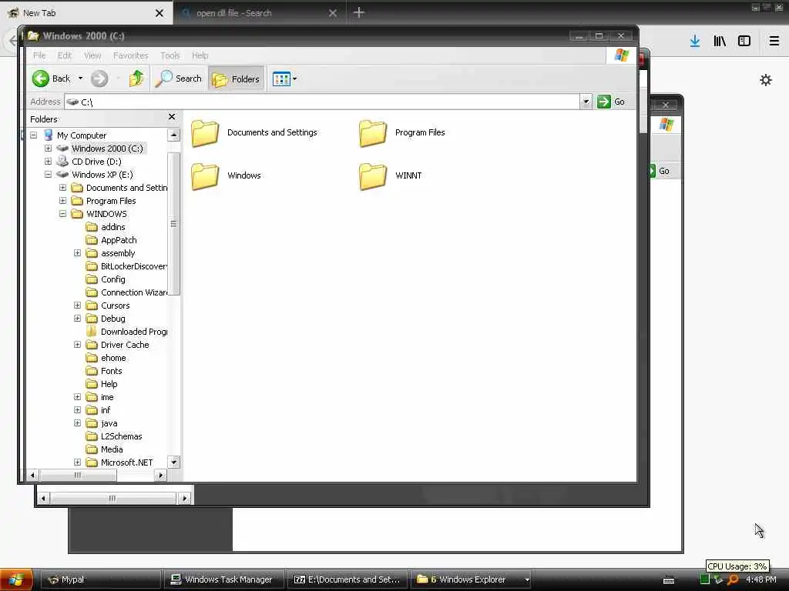Open the Tools menu
Image resolution: width=789 pixels, height=591 pixels.
coord(170,55)
